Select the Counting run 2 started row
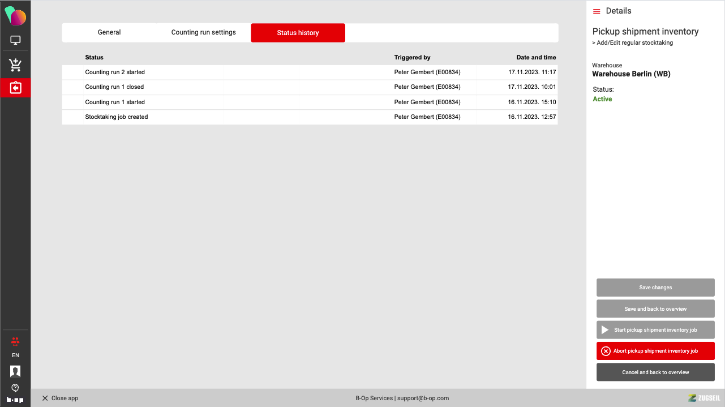This screenshot has height=407, width=725. pyautogui.click(x=310, y=72)
